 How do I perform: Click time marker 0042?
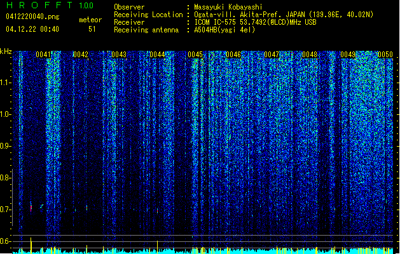tap(81, 55)
